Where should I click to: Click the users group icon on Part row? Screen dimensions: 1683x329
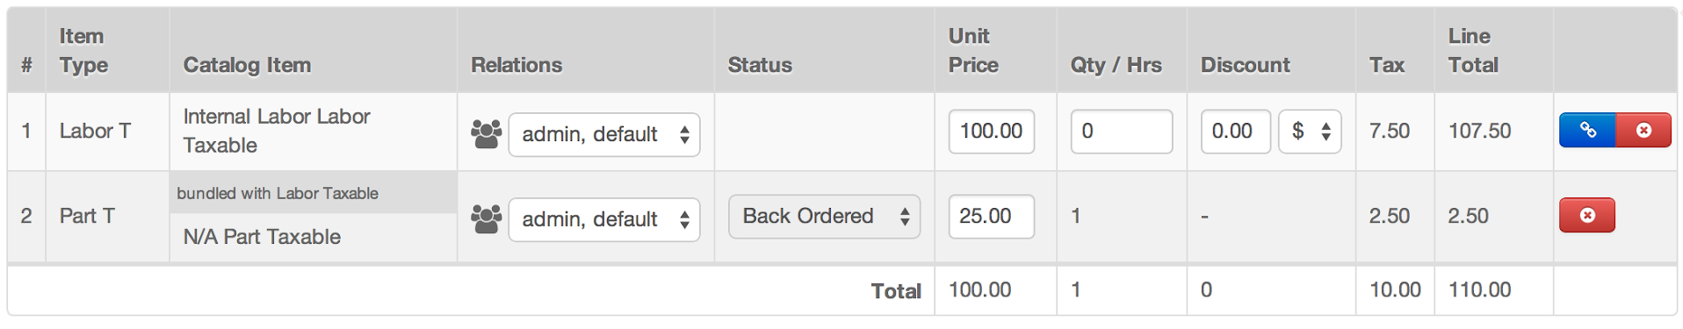coord(486,218)
